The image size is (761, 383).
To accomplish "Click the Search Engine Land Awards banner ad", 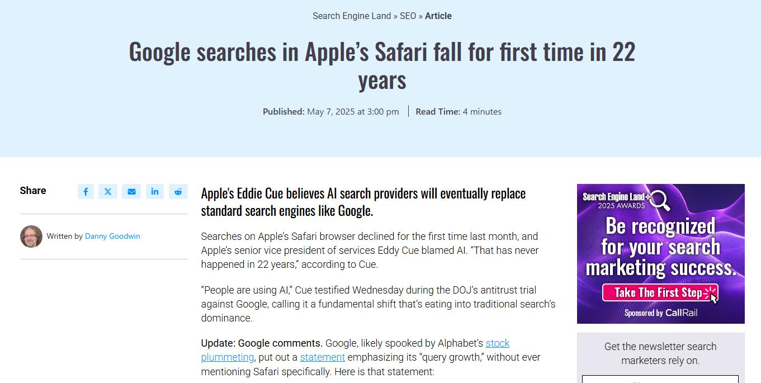I will [x=661, y=254].
